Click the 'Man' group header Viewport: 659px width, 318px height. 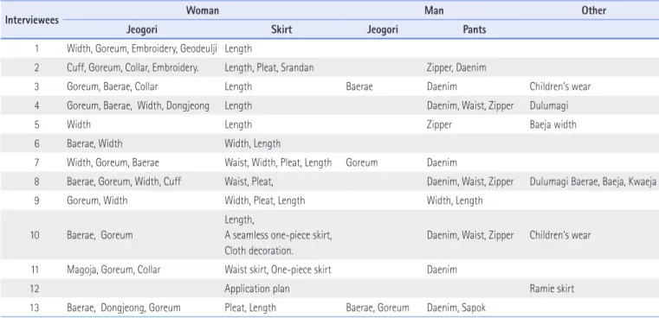point(434,10)
